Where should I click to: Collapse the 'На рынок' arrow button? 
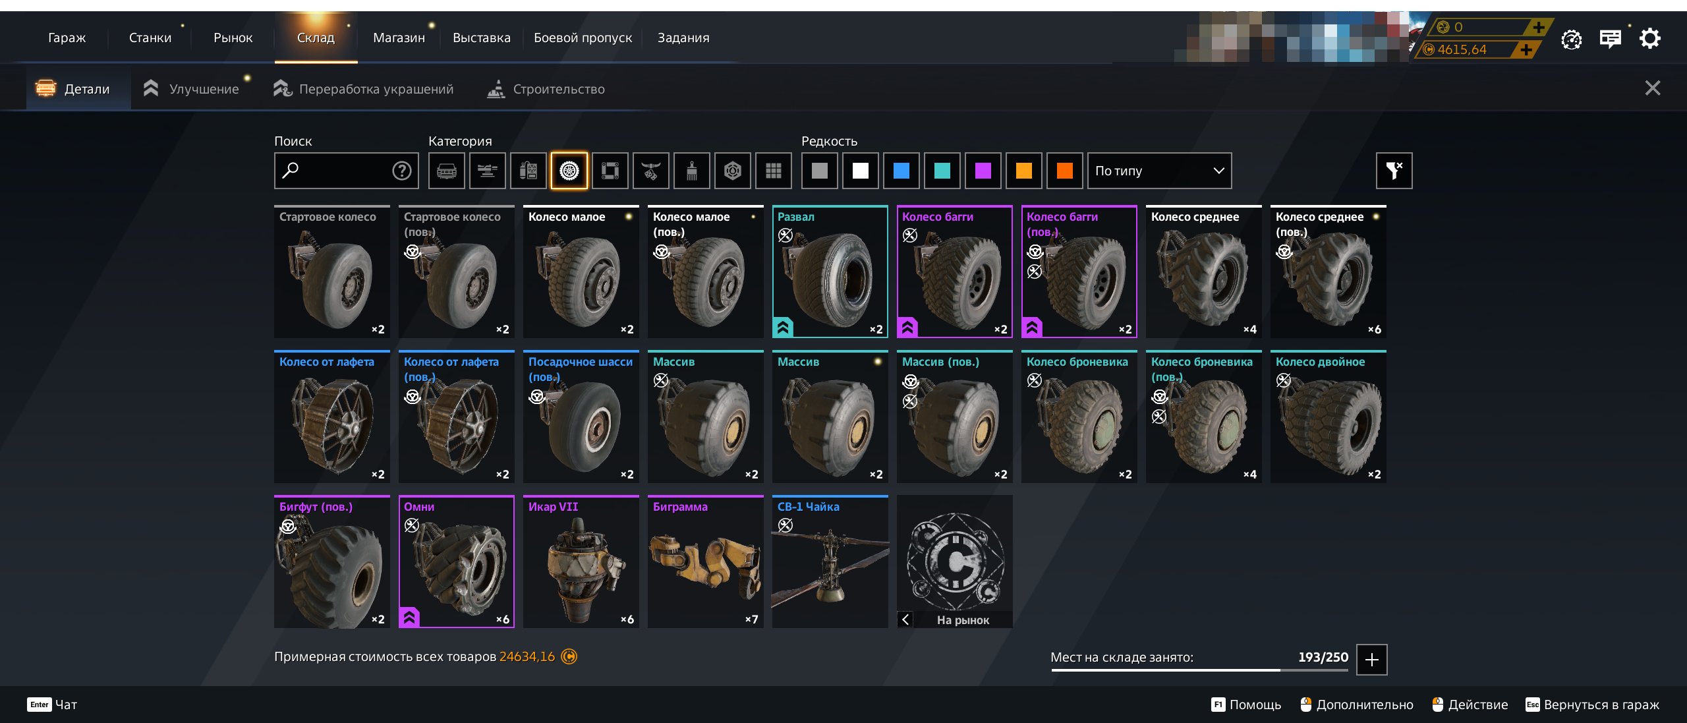tap(905, 620)
